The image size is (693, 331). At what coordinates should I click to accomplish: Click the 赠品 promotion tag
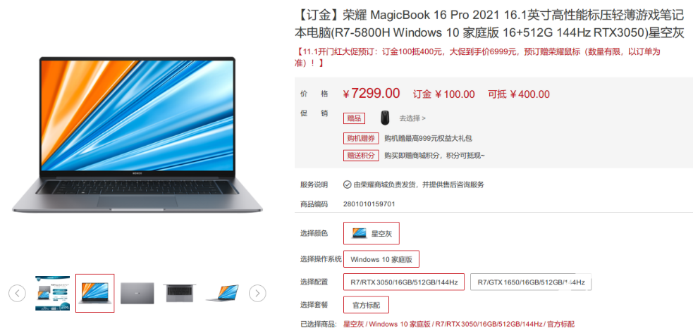pyautogui.click(x=354, y=118)
